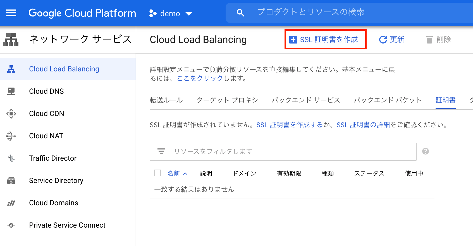Image resolution: width=473 pixels, height=246 pixels.
Task: Toggle the select-all checkbox in table header
Action: click(x=157, y=173)
